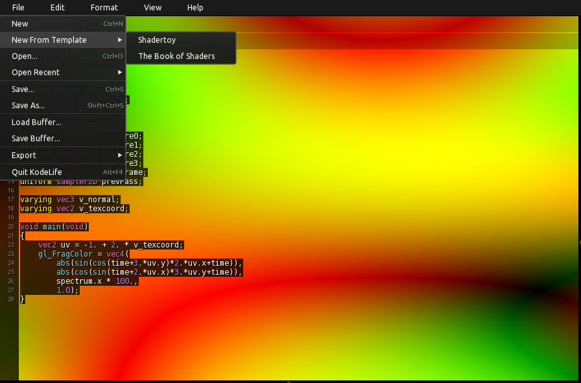Choose New from File menu

tap(63, 24)
